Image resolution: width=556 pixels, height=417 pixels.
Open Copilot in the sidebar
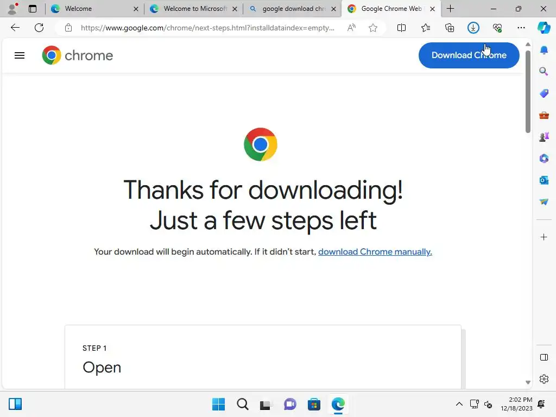(544, 28)
